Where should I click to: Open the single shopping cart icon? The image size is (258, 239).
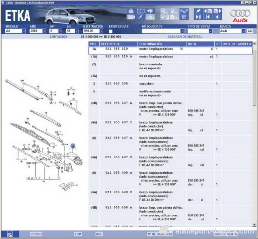click(184, 17)
